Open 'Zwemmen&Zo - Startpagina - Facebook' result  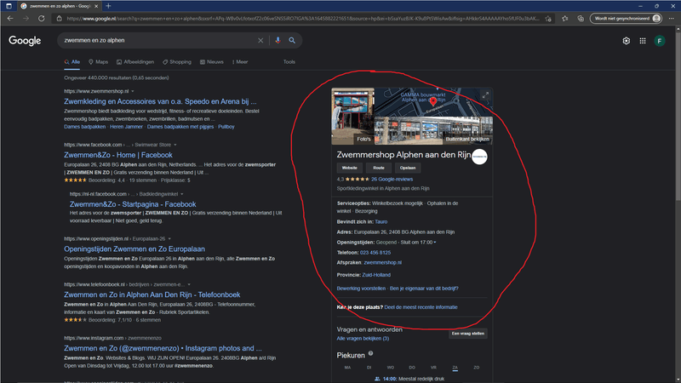(133, 204)
